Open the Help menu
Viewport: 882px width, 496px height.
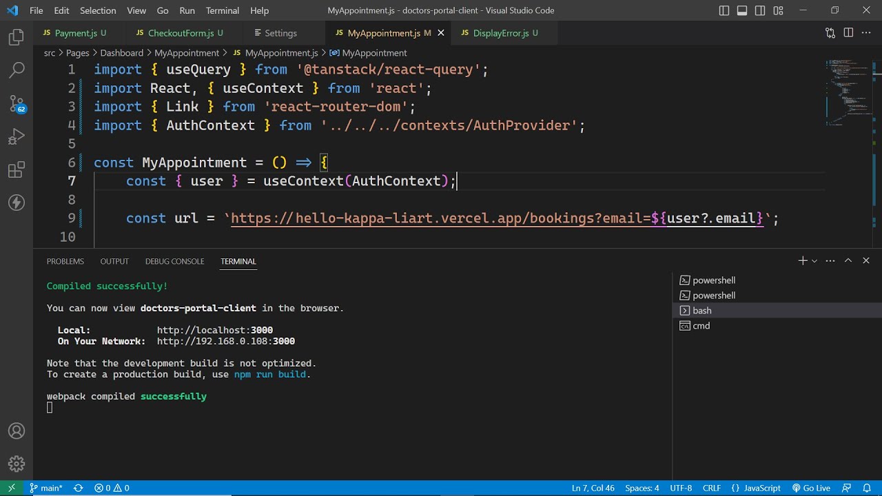[259, 10]
